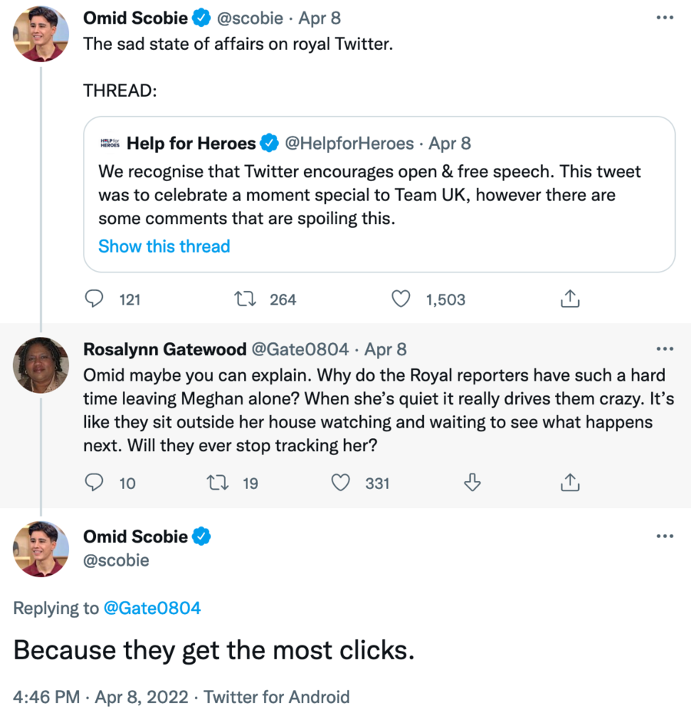Viewport: 691px width, 713px height.
Task: Open more options on Rosalynn's tweet
Action: pyautogui.click(x=665, y=348)
